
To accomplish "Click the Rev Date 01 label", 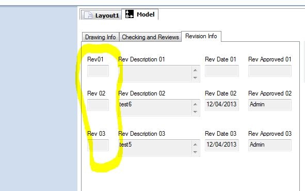I will point(220,59).
